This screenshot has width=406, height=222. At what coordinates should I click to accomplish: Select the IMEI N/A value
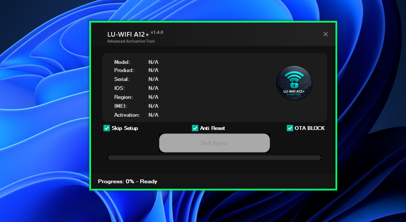click(153, 106)
